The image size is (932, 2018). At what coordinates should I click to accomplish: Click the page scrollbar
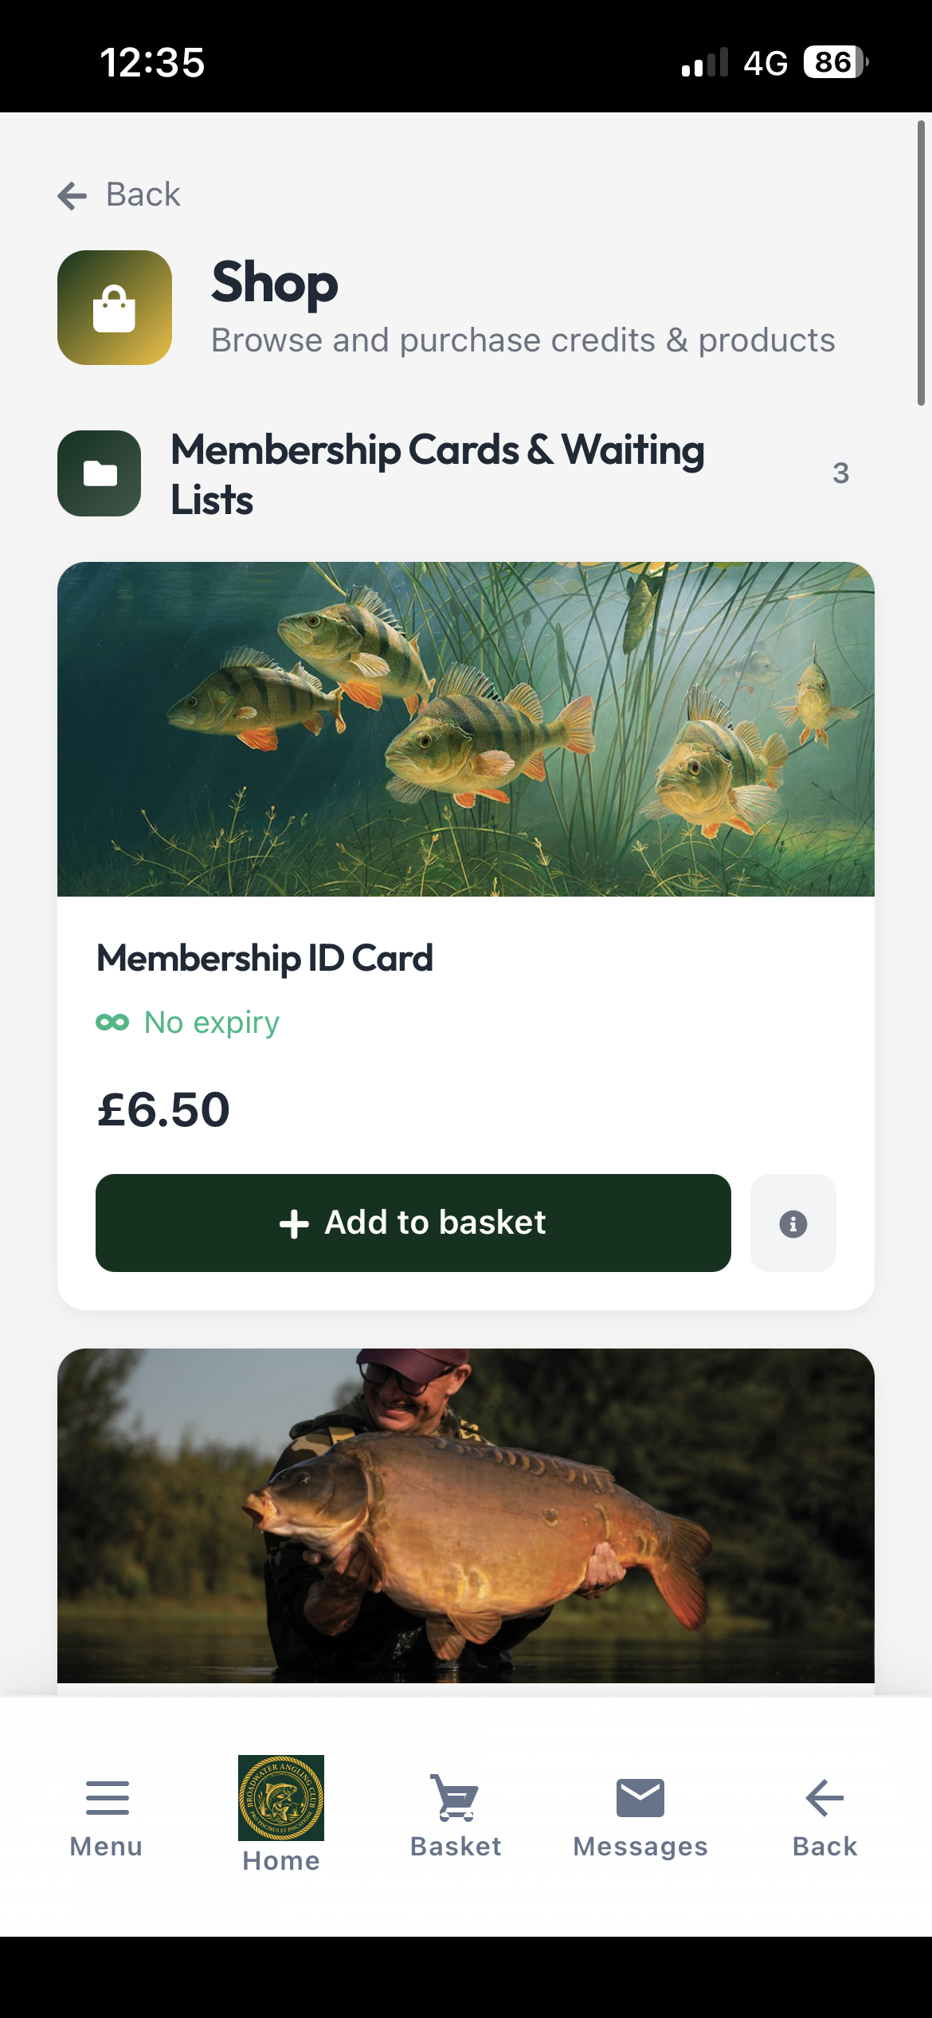[921, 263]
